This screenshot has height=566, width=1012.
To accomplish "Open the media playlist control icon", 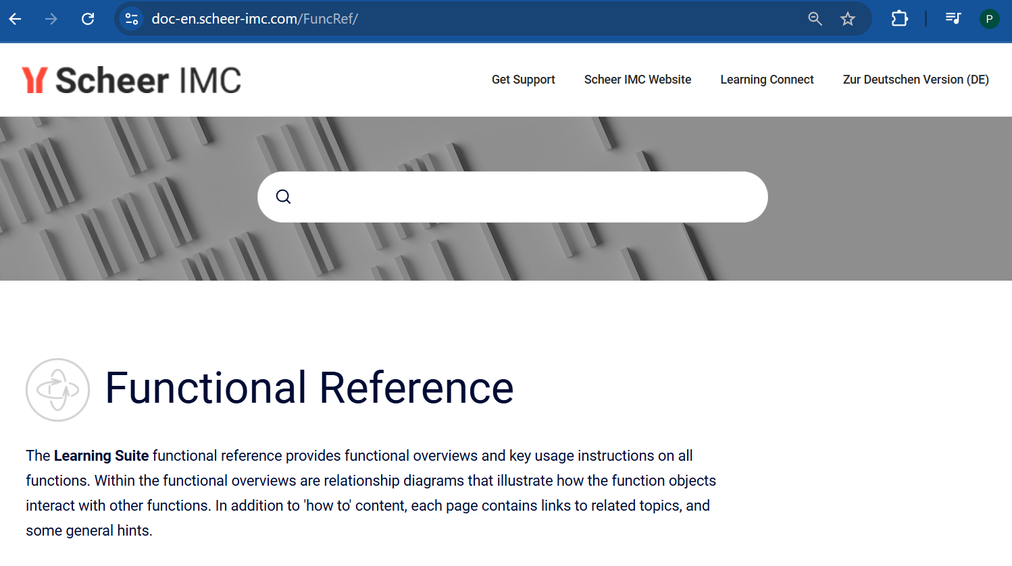I will pos(953,18).
